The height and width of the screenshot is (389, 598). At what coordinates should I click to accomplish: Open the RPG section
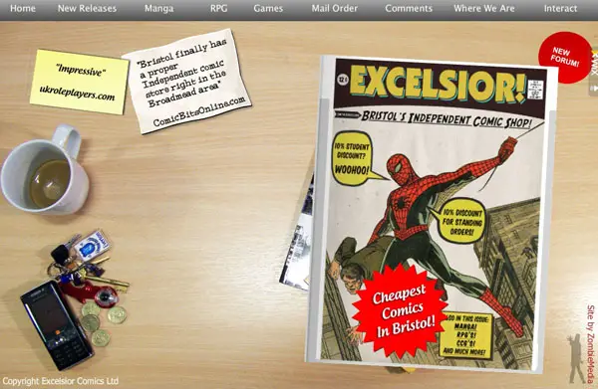219,8
